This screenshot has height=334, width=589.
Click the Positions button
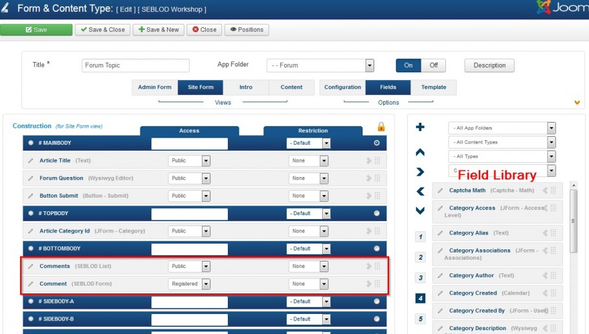[x=247, y=30]
